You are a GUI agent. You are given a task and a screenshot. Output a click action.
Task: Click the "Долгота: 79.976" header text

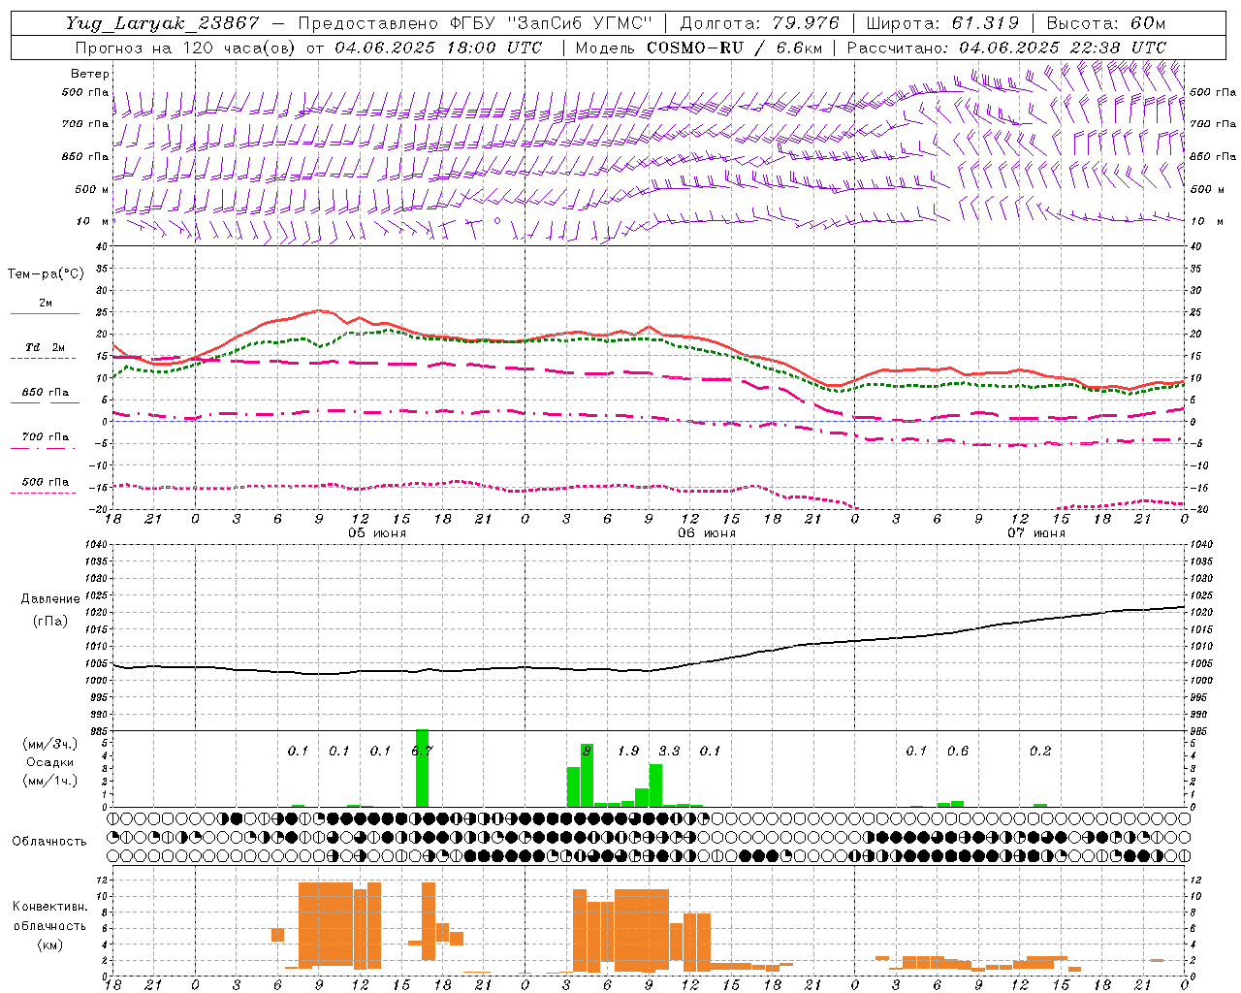pyautogui.click(x=760, y=23)
